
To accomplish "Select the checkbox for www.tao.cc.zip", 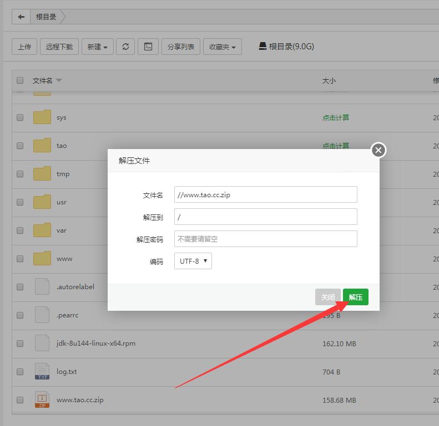I will point(20,399).
